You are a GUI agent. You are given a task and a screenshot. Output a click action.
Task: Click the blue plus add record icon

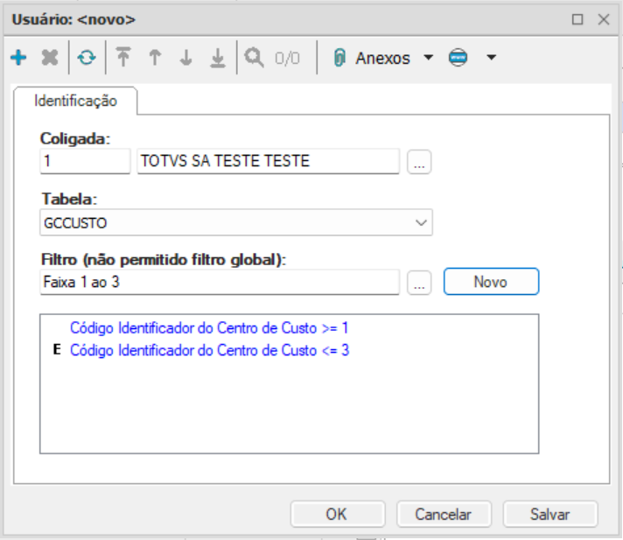coord(18,58)
